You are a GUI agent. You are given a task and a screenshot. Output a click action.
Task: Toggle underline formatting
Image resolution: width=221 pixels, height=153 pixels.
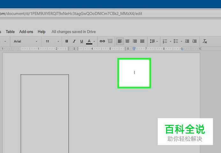click(82, 41)
